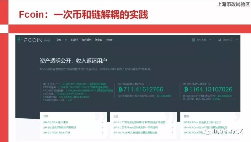Click the 上海币改试验区 label
The width and height of the screenshot is (251, 142).
[233, 4]
